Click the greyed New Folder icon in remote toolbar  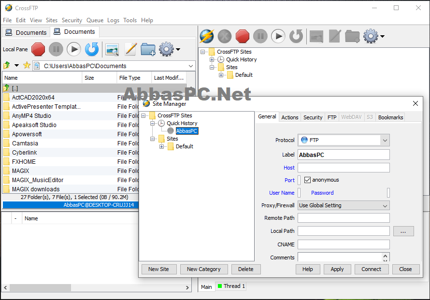point(352,36)
